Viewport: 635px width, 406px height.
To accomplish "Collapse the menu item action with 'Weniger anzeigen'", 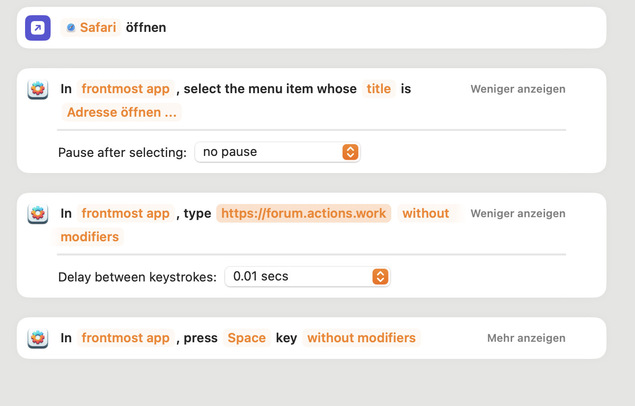I will tap(518, 89).
